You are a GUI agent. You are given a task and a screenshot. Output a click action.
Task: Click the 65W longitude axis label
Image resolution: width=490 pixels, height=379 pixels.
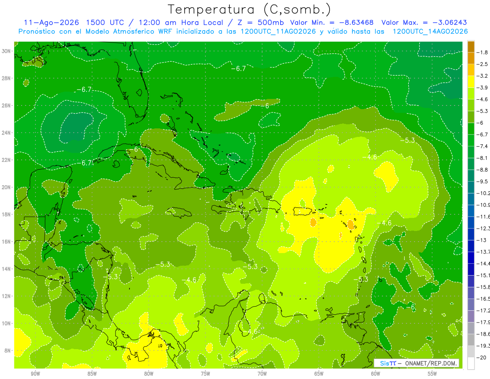point(319,374)
